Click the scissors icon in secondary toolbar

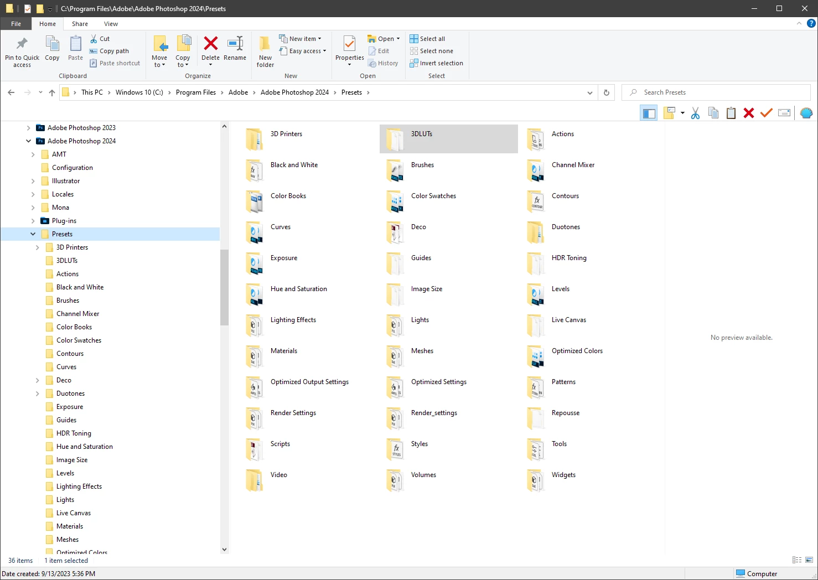(x=696, y=113)
